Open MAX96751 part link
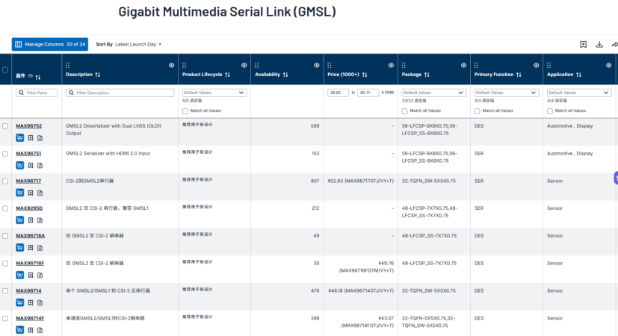Screen dimensions: 618x336 28,154
